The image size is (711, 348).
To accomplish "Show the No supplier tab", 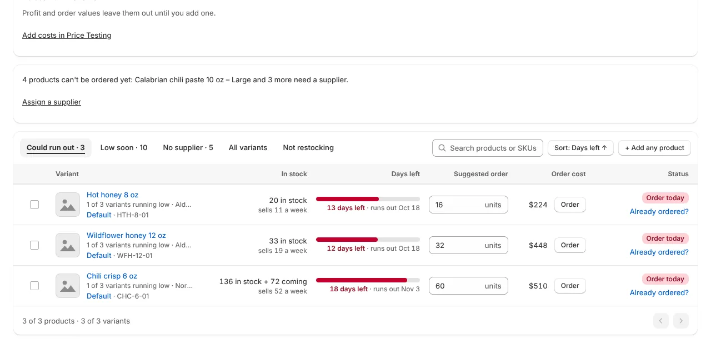I will (x=188, y=148).
